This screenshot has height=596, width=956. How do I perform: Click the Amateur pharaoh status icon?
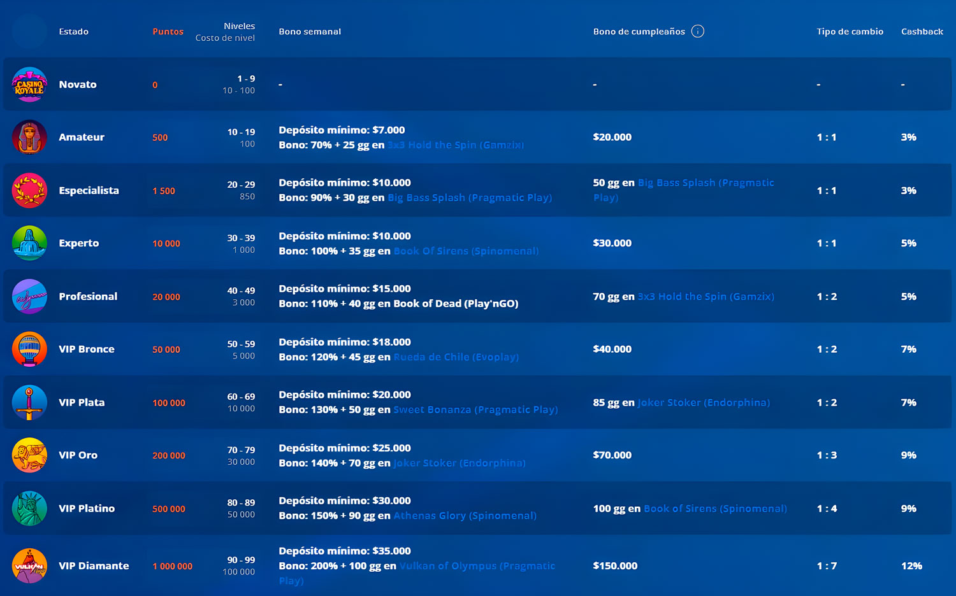tap(29, 137)
